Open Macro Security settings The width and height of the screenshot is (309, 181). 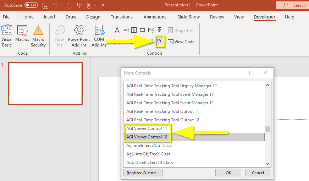(38, 36)
